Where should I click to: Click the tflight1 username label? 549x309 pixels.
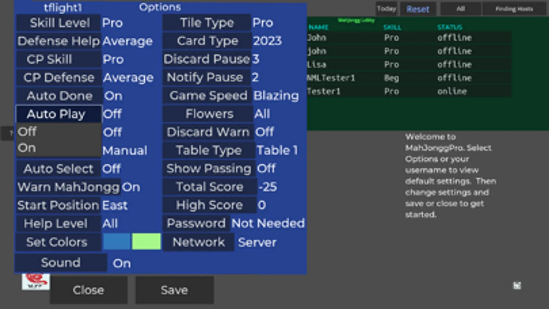pyautogui.click(x=63, y=7)
